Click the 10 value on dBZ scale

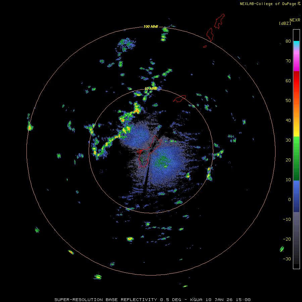pos(288,180)
